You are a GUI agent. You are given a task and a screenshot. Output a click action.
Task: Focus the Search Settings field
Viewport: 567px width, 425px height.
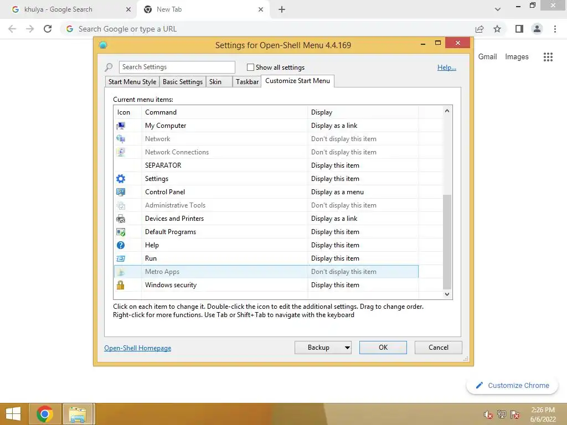click(x=177, y=67)
